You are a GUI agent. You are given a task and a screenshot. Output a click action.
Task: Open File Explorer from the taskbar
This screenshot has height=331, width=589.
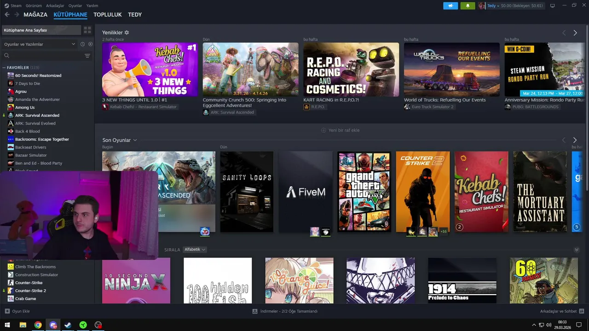(x=23, y=325)
